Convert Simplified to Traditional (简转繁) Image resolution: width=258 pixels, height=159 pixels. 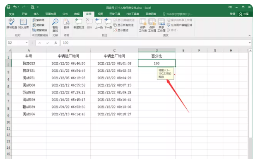[38, 25]
